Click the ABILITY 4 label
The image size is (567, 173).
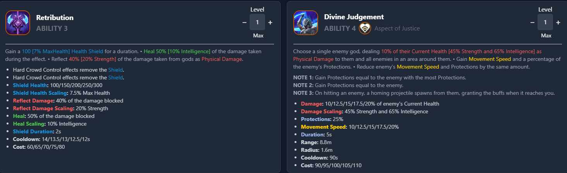340,29
